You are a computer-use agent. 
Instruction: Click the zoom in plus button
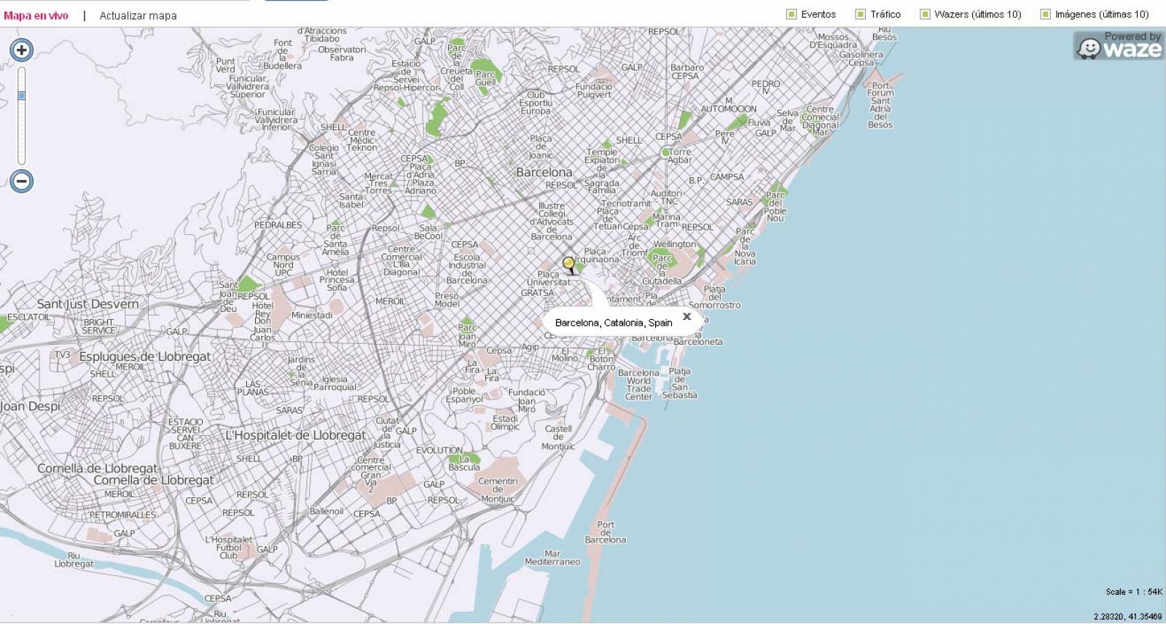coord(22,50)
